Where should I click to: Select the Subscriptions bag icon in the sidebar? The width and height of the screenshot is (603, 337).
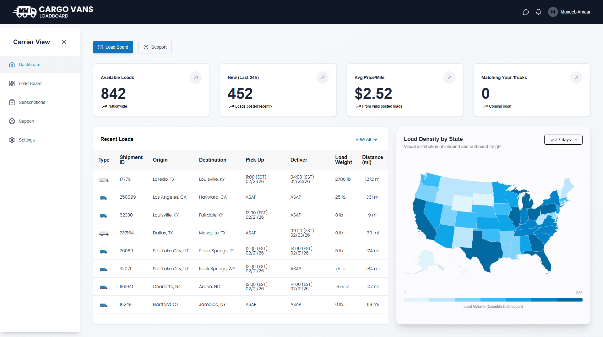pyautogui.click(x=12, y=102)
